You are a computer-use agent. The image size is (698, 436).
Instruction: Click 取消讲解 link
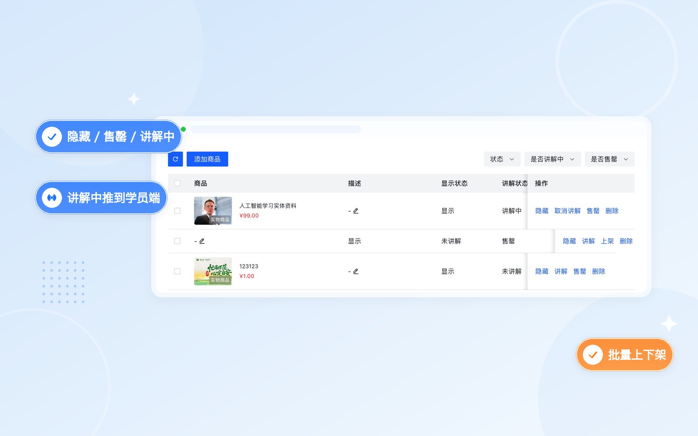[x=568, y=211]
